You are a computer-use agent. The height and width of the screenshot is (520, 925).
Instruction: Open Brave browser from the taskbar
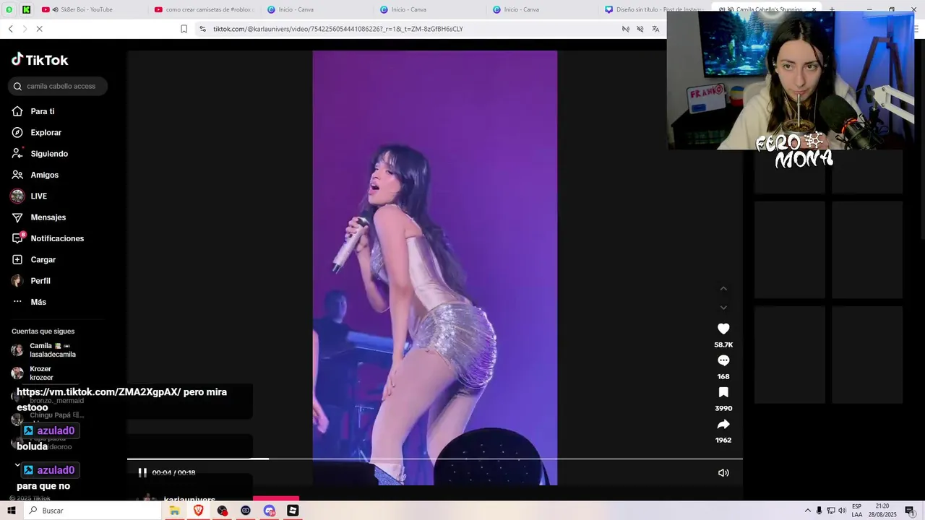[x=198, y=511]
